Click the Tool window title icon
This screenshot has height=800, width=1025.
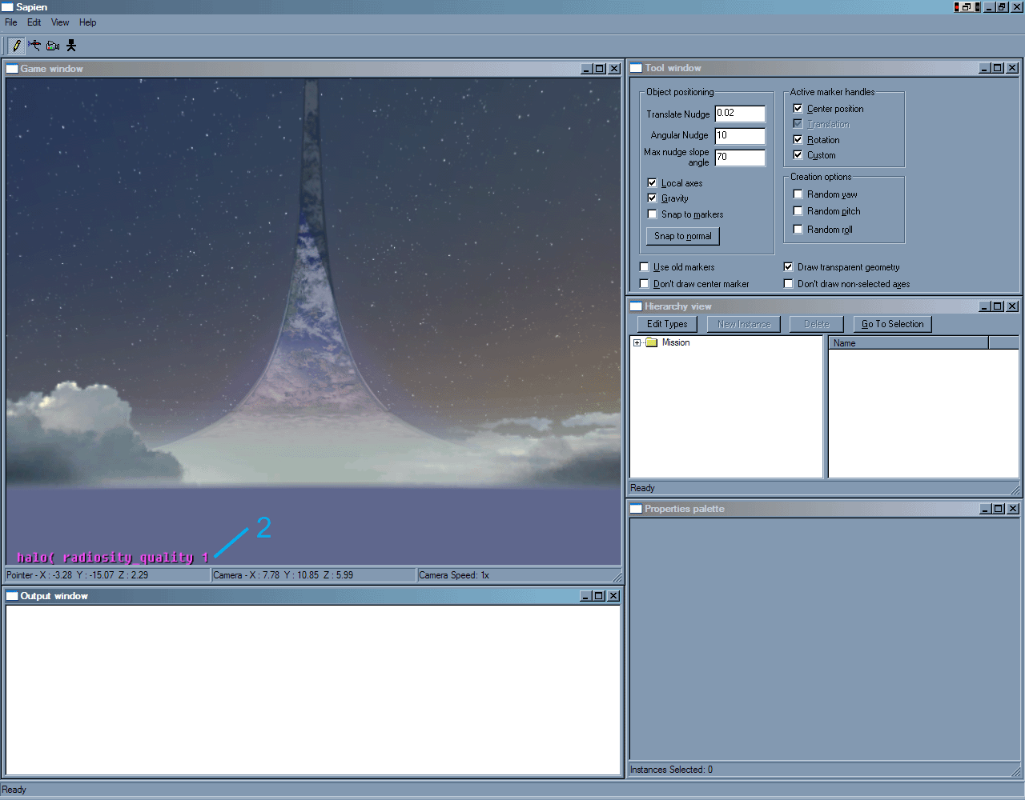click(x=637, y=68)
